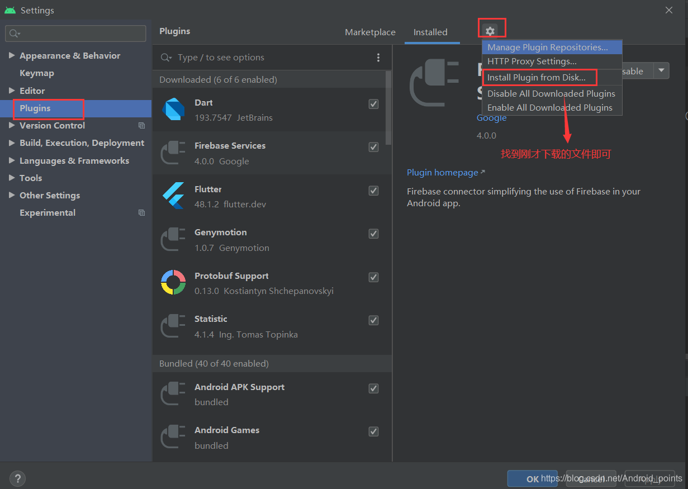
Task: Open the Disable button dropdown arrow
Action: pos(662,71)
